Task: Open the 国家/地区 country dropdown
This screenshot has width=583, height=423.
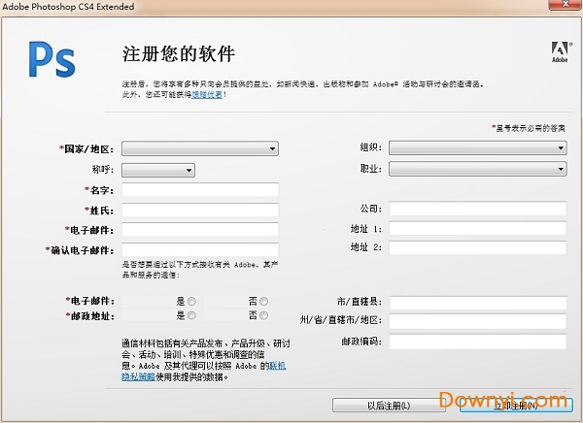Action: (200, 148)
